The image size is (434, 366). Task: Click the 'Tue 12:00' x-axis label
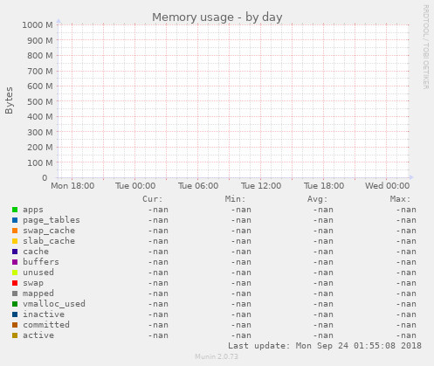click(x=261, y=186)
